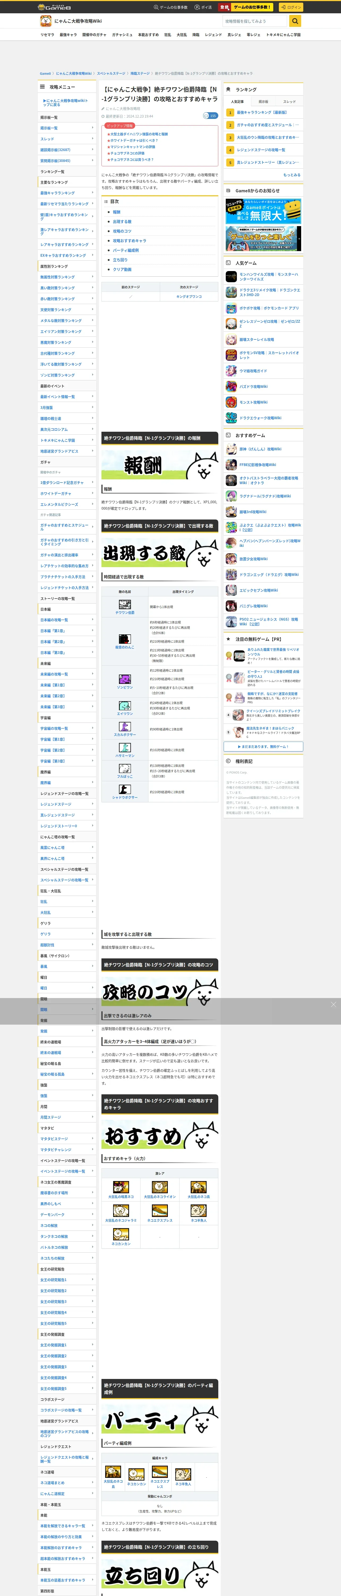Viewport: 341px width, 1596px height.
Task: Switch to 人気記事 ranking tab
Action: [x=237, y=102]
